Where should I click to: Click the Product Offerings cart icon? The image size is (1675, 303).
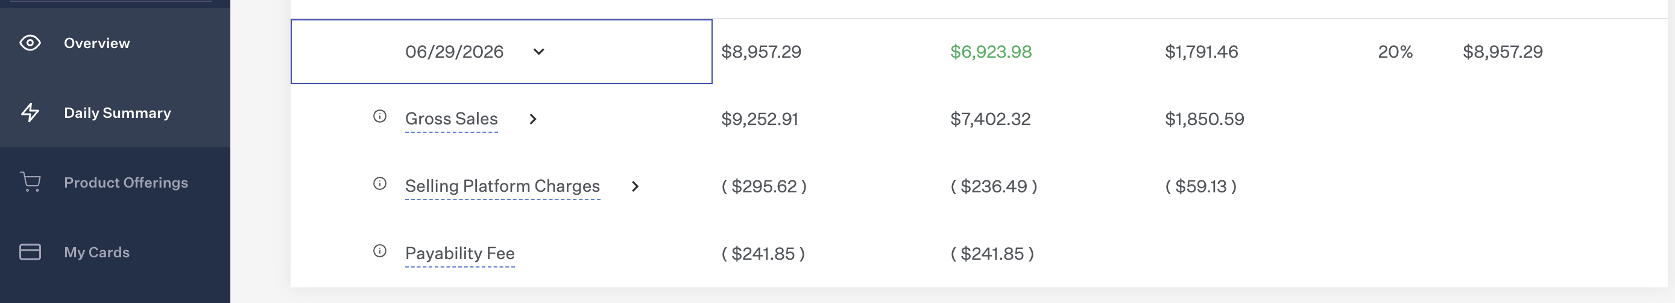coord(30,182)
